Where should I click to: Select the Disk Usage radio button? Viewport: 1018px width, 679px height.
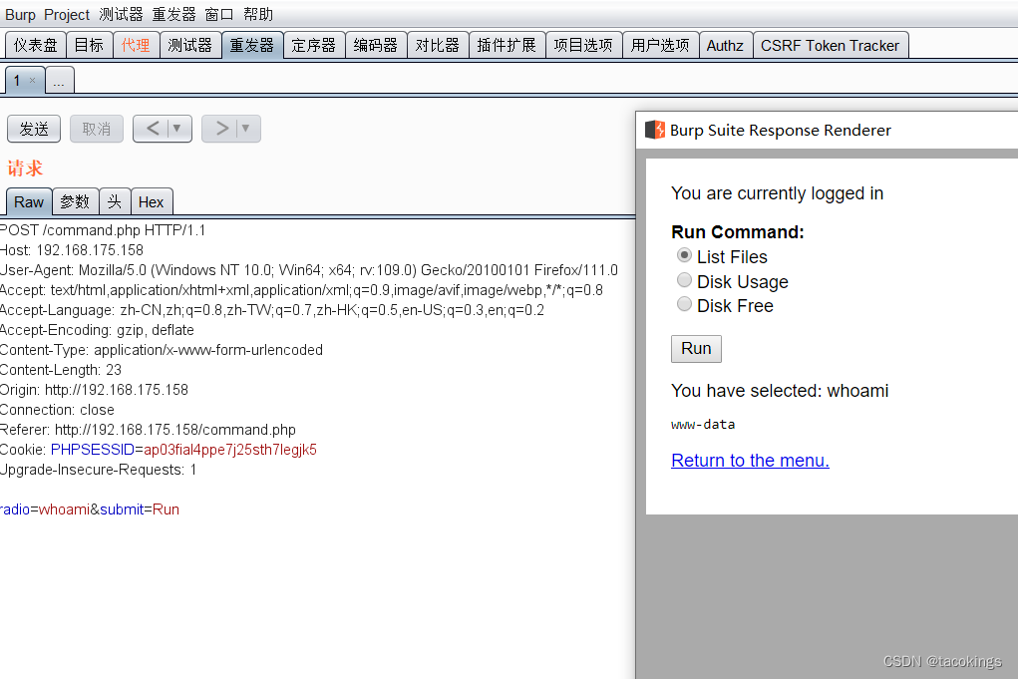pyautogui.click(x=684, y=280)
